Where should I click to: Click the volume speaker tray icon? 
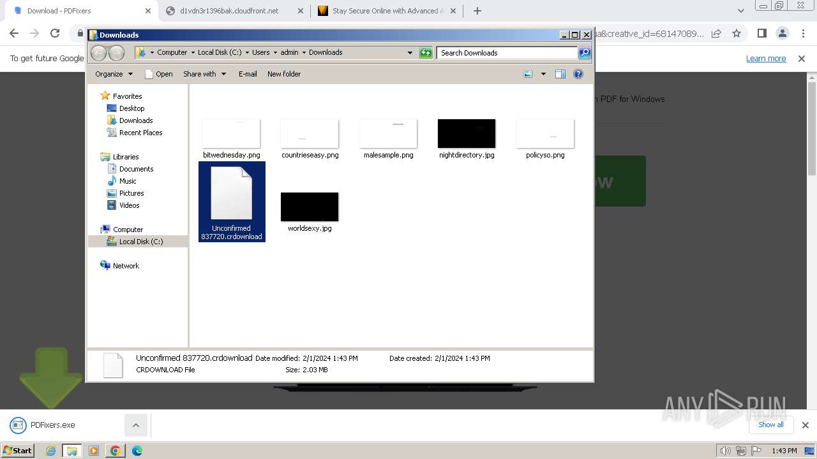coord(725,451)
